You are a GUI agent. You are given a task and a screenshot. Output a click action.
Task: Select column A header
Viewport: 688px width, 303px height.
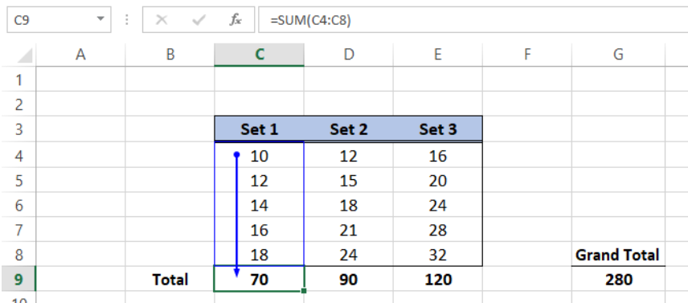tap(80, 55)
